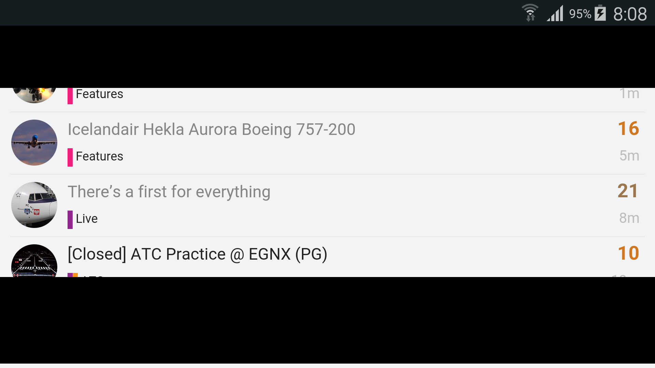Tap the partially visible top avatar

[x=34, y=95]
